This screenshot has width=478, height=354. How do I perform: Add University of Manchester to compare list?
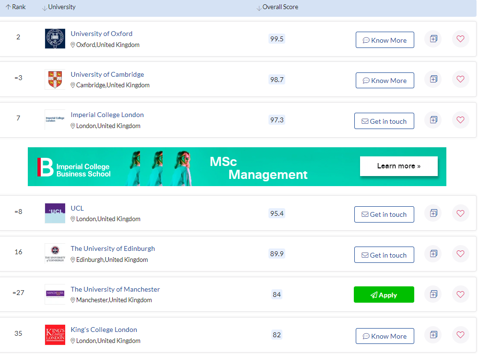pyautogui.click(x=433, y=294)
